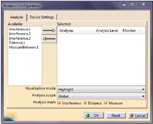Image resolution: width=153 pixels, height=124 pixels.
Task: Click the Monitor column header
Action: [x=131, y=30]
